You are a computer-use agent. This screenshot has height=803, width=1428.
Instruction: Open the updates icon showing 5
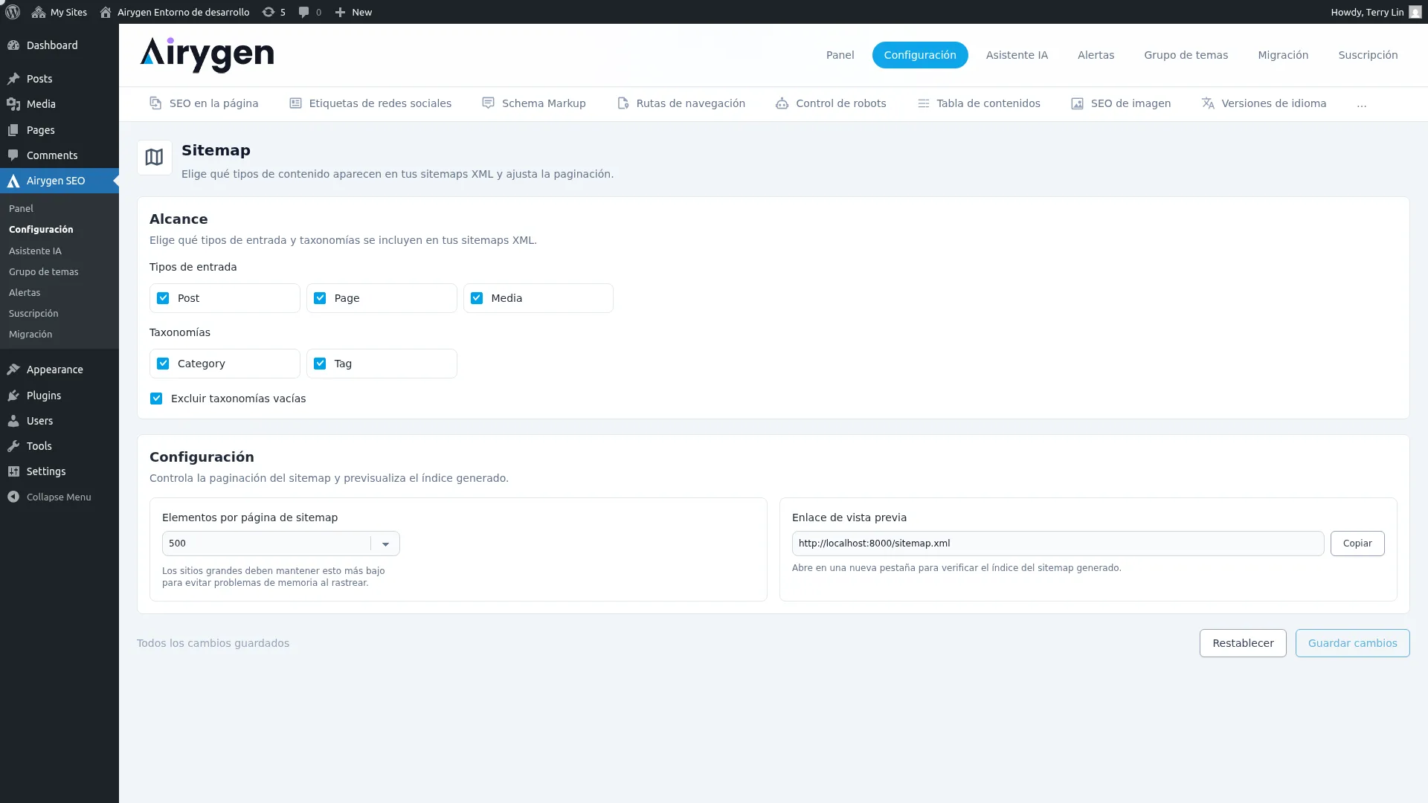(x=268, y=12)
